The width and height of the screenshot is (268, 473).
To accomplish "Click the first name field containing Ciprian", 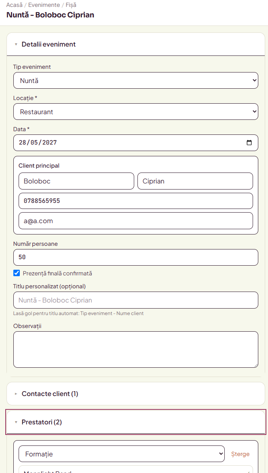I will [x=195, y=181].
